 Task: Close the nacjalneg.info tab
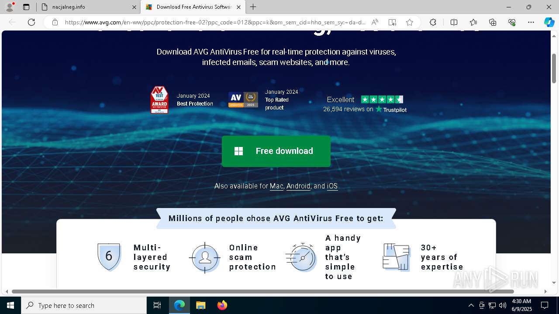[x=134, y=7]
